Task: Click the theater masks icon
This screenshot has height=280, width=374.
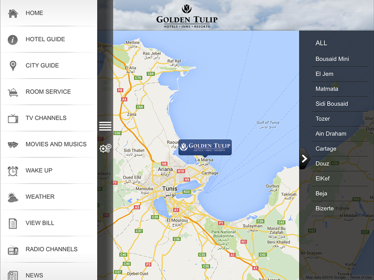Action: 13,144
